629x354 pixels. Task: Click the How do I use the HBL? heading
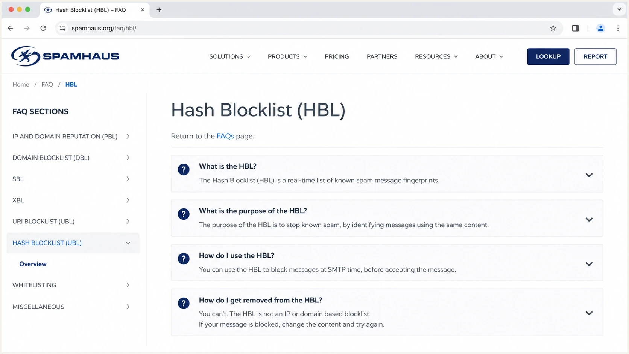point(237,255)
